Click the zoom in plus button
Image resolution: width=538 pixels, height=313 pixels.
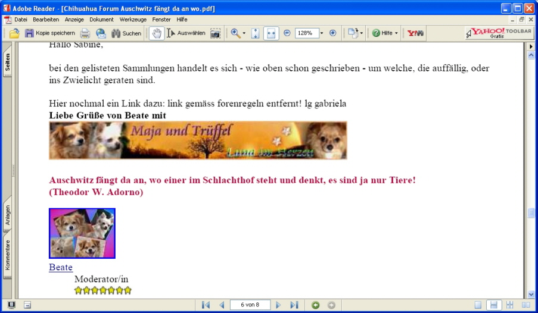(x=332, y=33)
